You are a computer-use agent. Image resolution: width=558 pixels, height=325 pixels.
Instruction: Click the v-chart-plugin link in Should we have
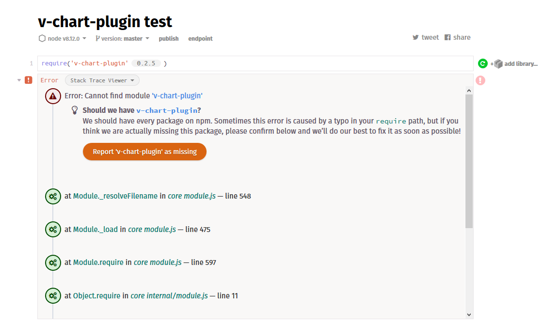tap(167, 110)
